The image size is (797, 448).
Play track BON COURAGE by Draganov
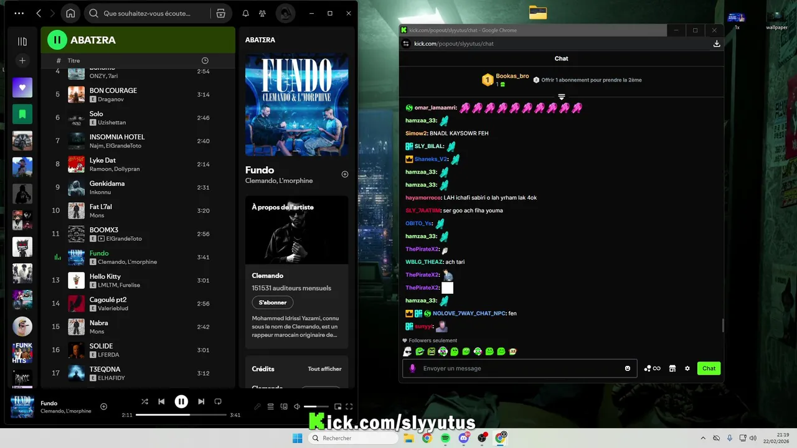(138, 95)
